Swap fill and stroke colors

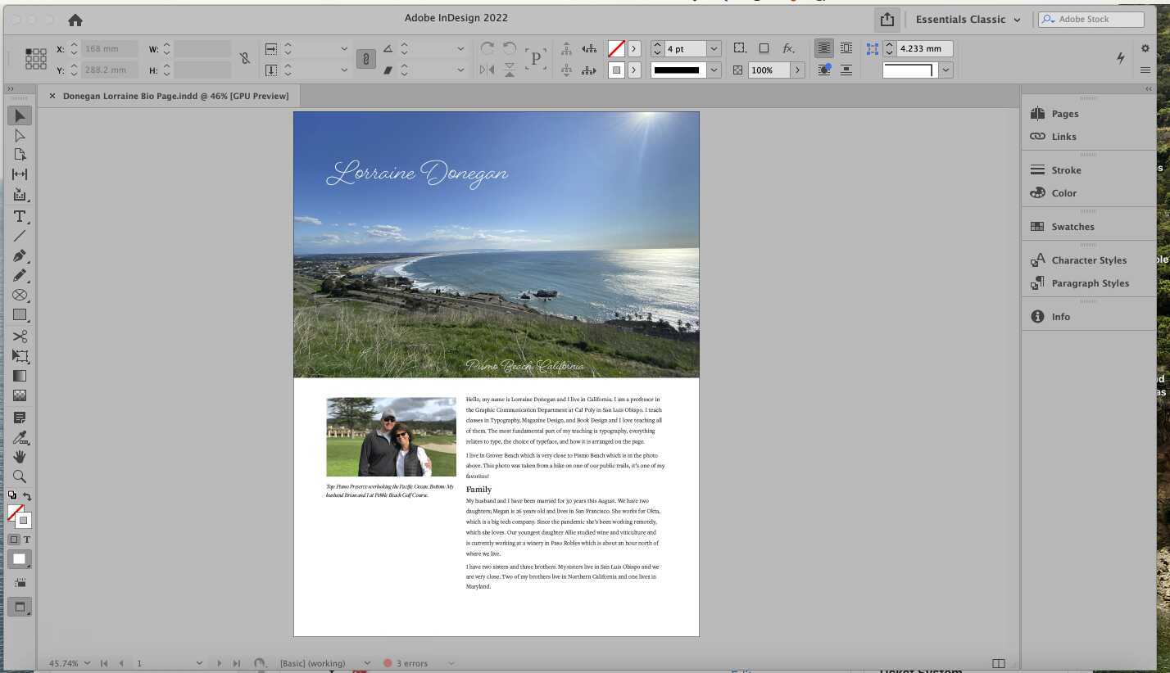(x=27, y=496)
